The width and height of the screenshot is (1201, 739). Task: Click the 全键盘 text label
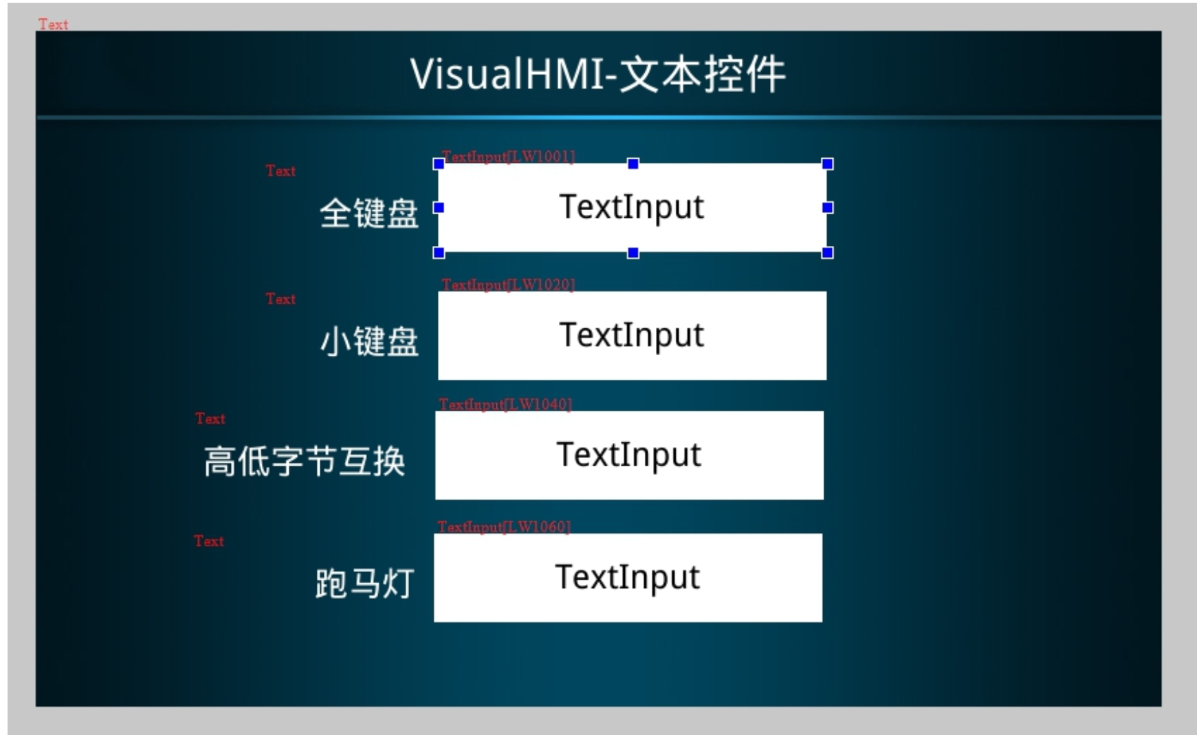(369, 213)
